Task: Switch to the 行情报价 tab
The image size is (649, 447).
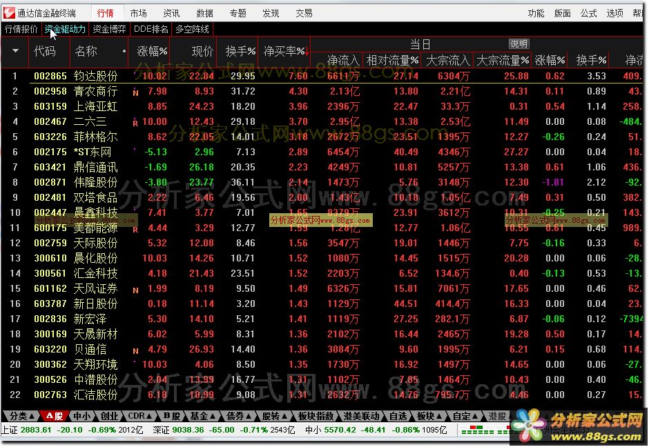Action: tap(21, 29)
